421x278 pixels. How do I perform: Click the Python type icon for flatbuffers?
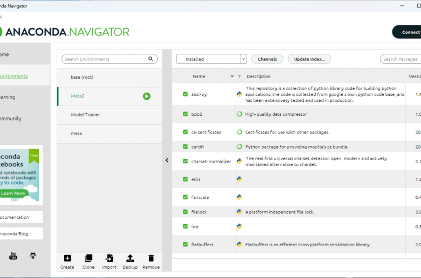pyautogui.click(x=239, y=244)
